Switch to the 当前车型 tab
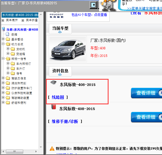Viewport: 162px width, 155px height. tap(60, 29)
